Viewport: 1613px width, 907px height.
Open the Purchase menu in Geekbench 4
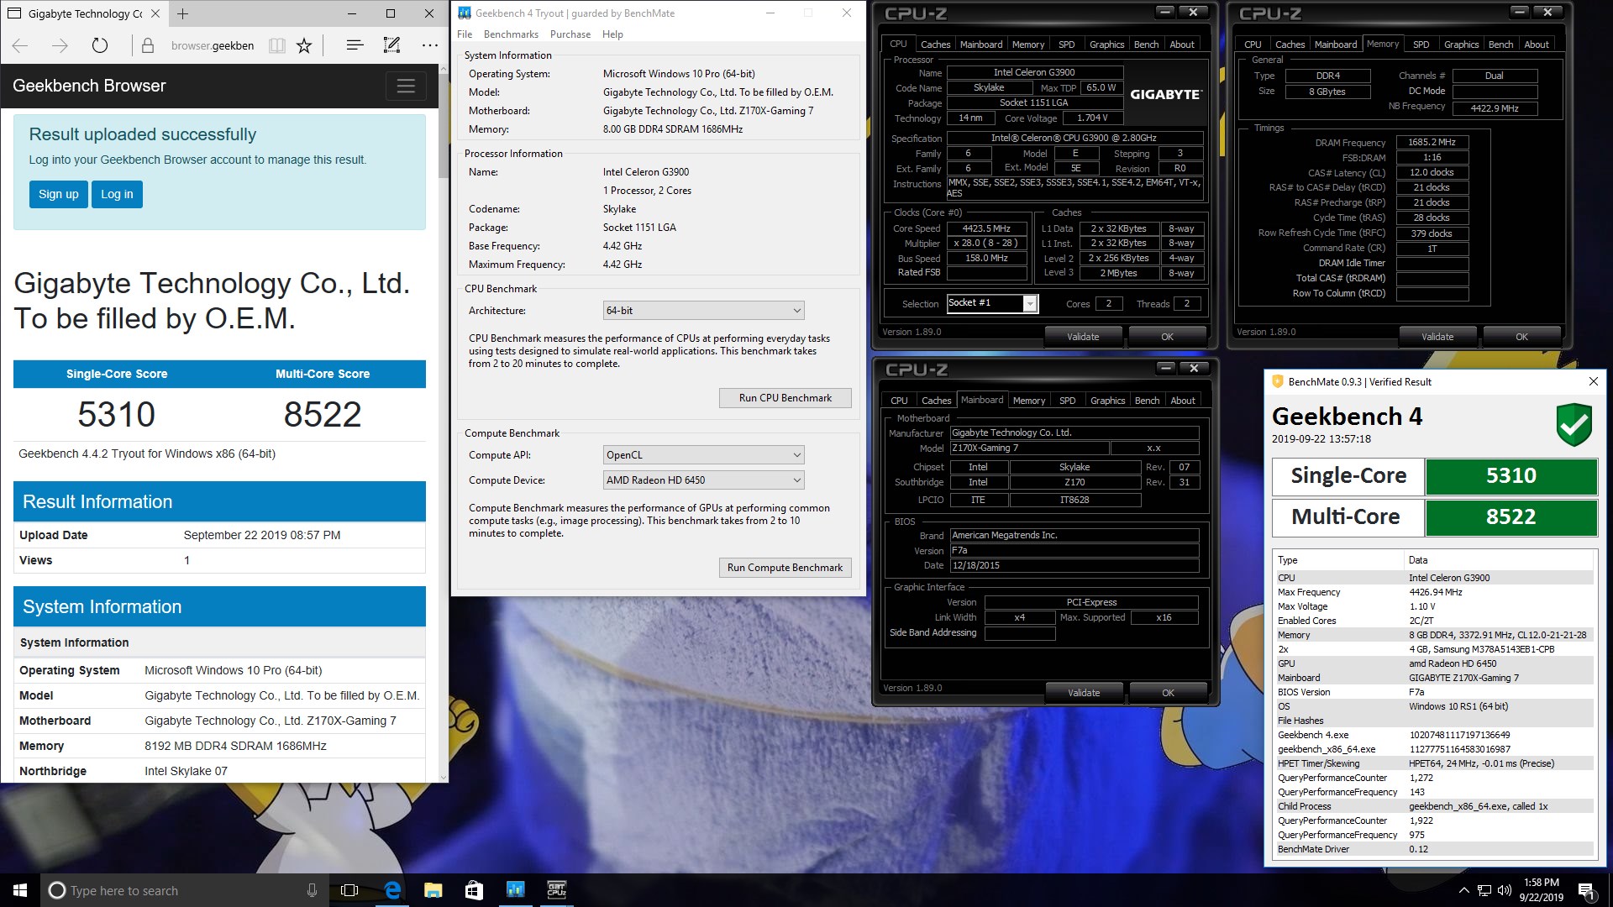pyautogui.click(x=570, y=34)
